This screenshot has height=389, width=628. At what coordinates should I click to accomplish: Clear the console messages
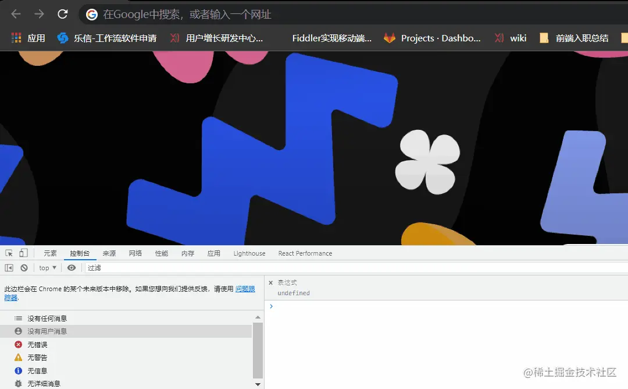pyautogui.click(x=23, y=267)
